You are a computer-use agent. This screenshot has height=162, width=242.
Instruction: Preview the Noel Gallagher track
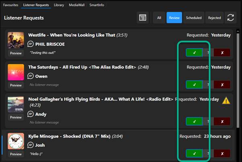click(16, 117)
